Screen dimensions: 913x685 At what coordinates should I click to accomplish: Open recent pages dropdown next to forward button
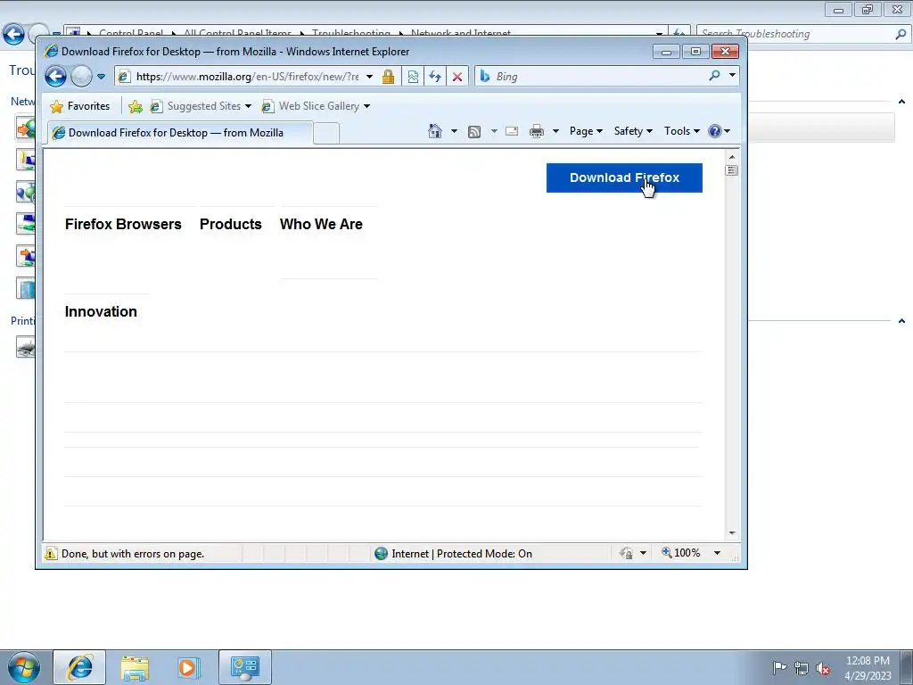tap(102, 77)
